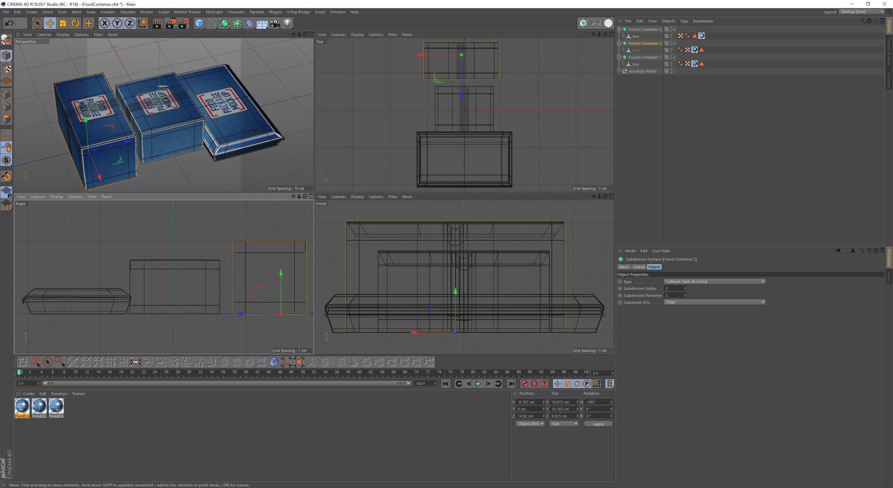Open the MoGraph menu
The image size is (893, 488).
click(x=214, y=12)
